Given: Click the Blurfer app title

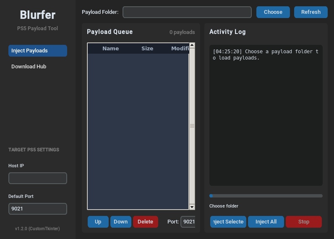Looking at the screenshot, I should (x=38, y=15).
